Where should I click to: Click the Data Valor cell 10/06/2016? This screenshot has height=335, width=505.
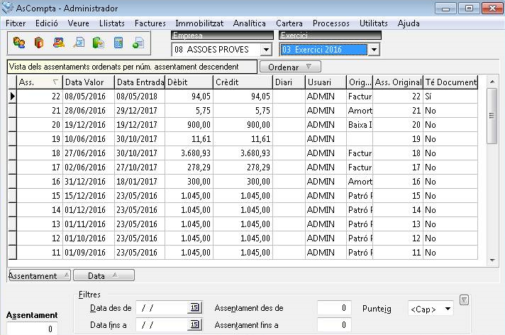tap(89, 138)
